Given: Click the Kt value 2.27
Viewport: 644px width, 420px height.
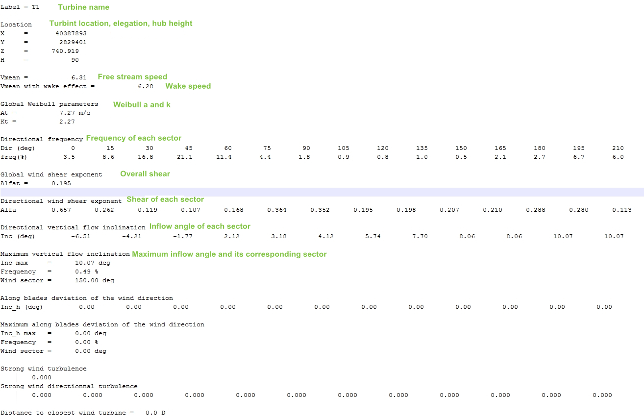Looking at the screenshot, I should coord(67,122).
